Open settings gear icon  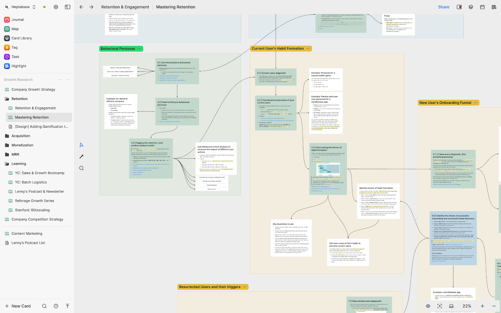tap(56, 7)
